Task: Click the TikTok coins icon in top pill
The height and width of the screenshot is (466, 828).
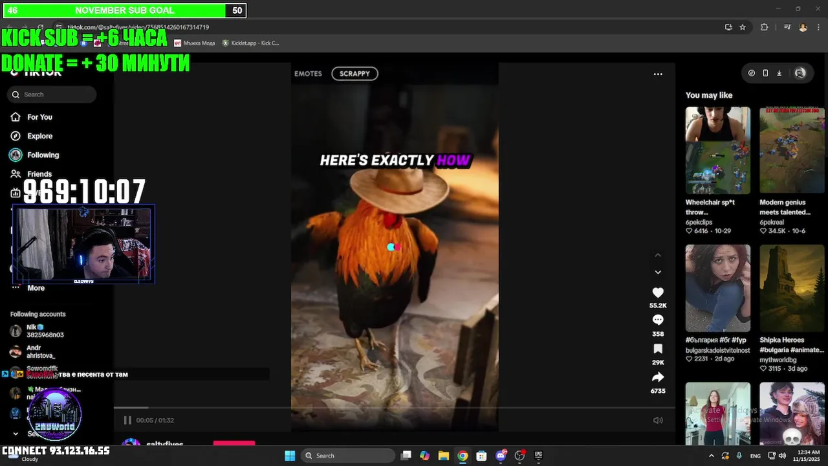Action: [751, 73]
